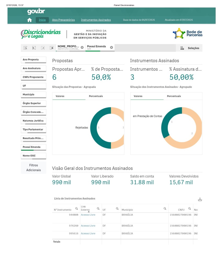Download the Lista de Instrumentos Assinados
Image resolution: width=223 pixels, height=268 pixels.
pos(200,199)
